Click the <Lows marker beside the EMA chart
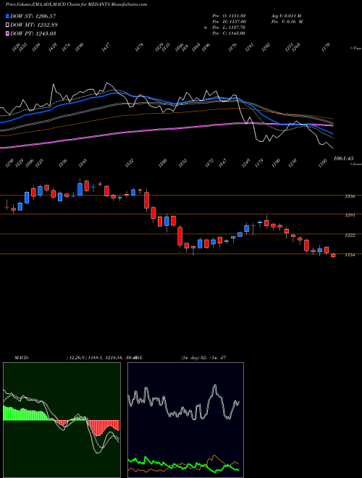 pos(356,164)
